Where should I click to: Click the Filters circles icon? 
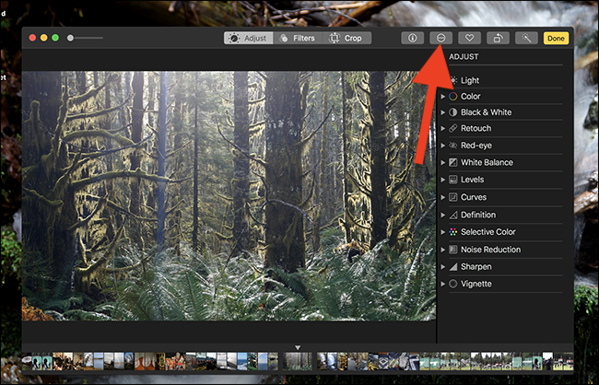tap(284, 38)
